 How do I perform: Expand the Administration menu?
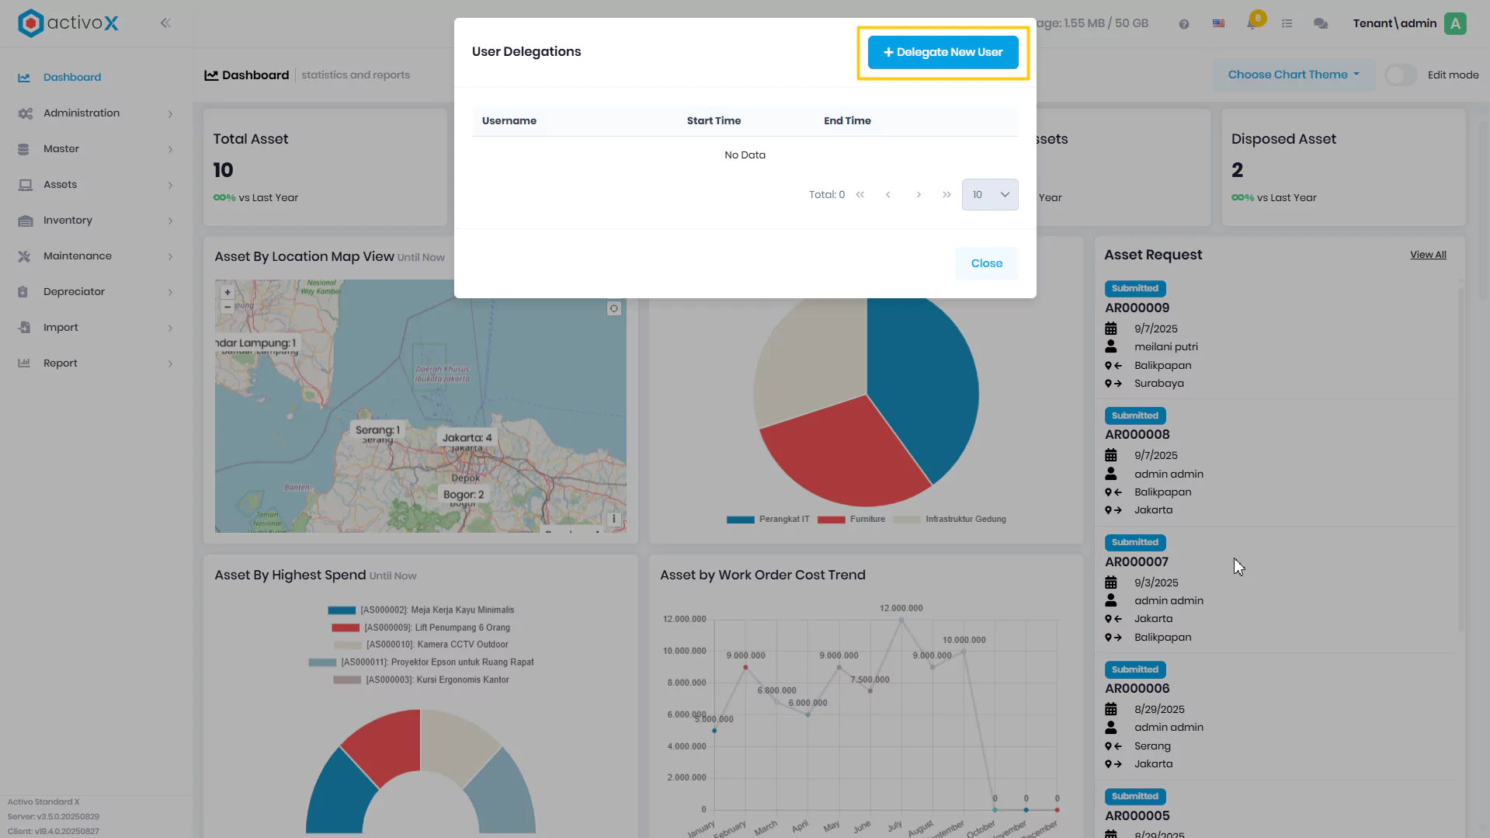(96, 113)
